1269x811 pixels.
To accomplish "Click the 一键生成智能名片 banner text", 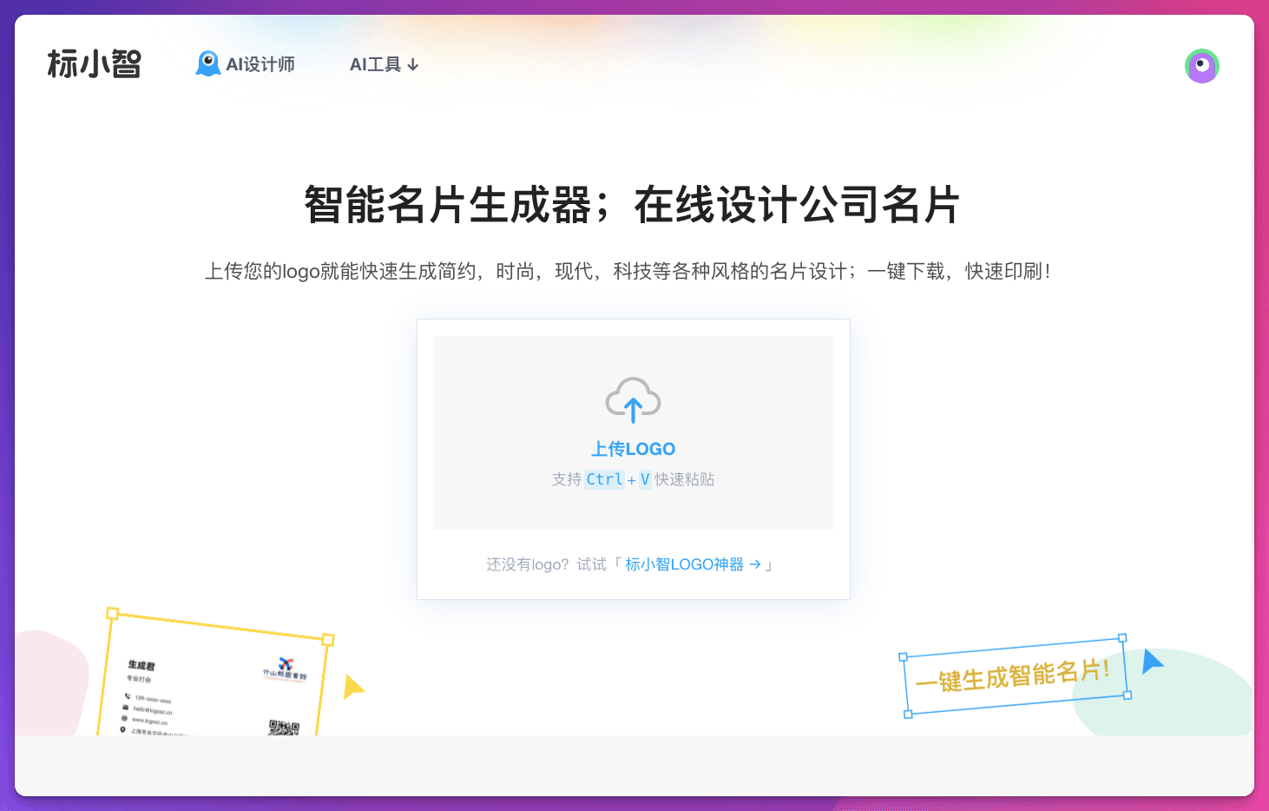I will coord(1013,676).
